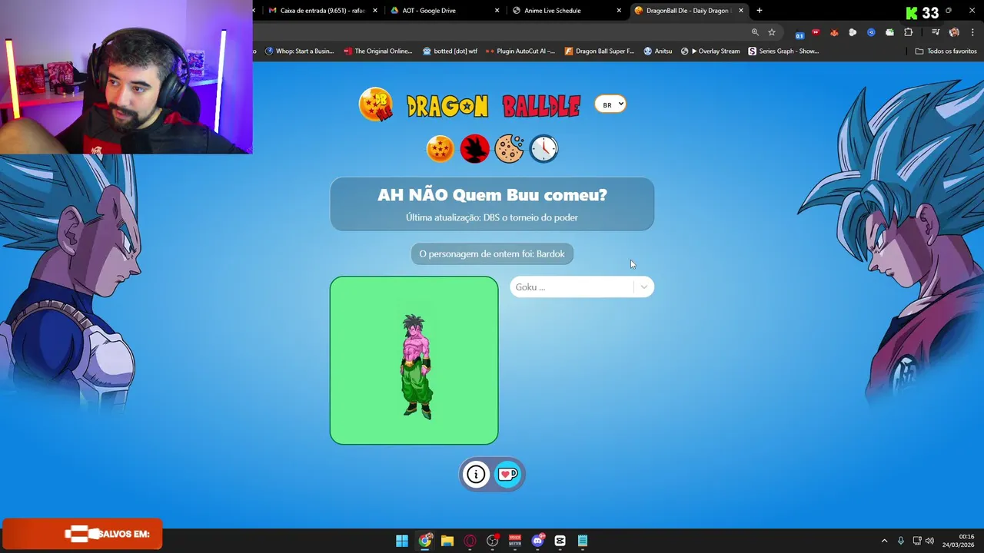Open the Anitsu bookmark
This screenshot has width=984, height=553.
click(658, 51)
